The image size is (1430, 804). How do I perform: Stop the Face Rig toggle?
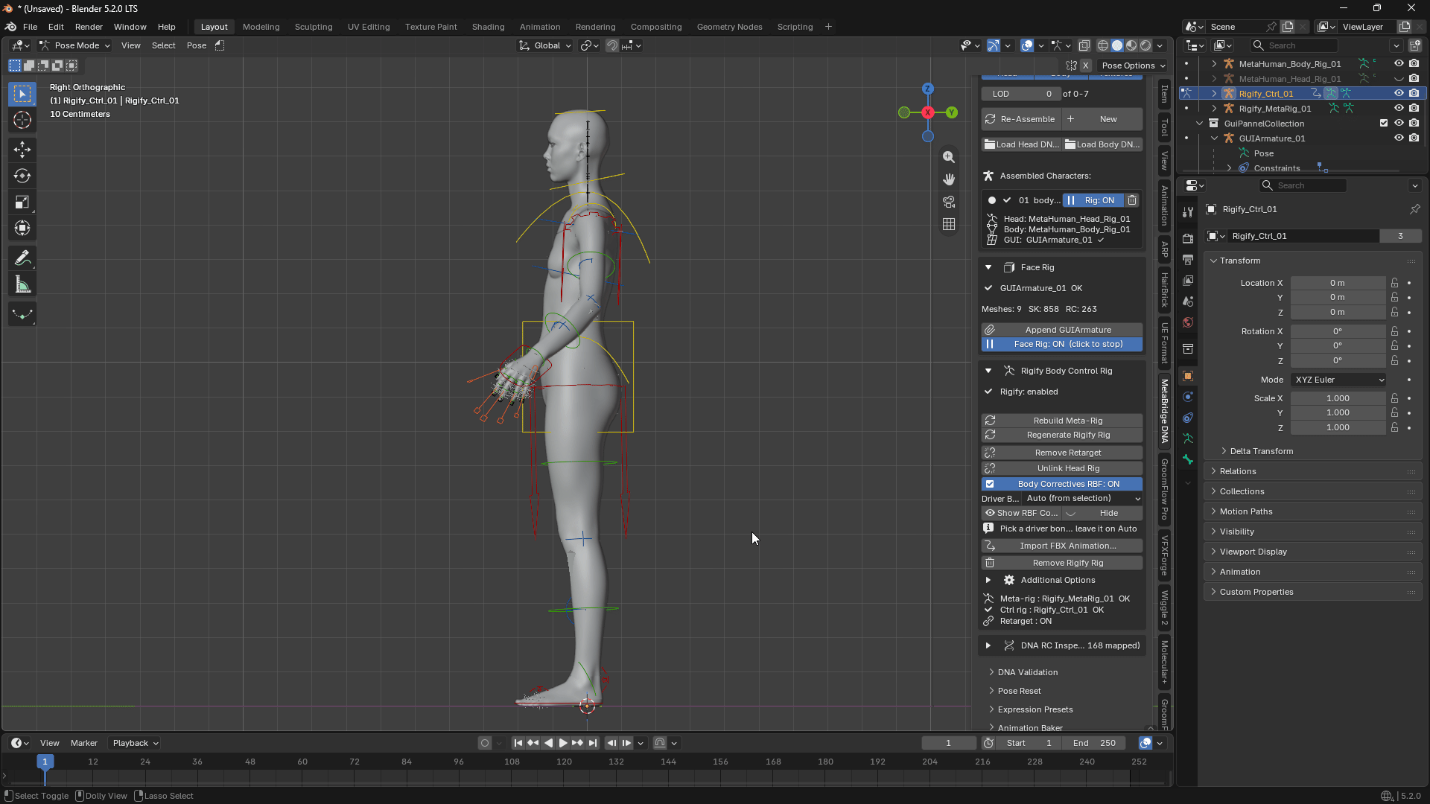coord(1061,345)
